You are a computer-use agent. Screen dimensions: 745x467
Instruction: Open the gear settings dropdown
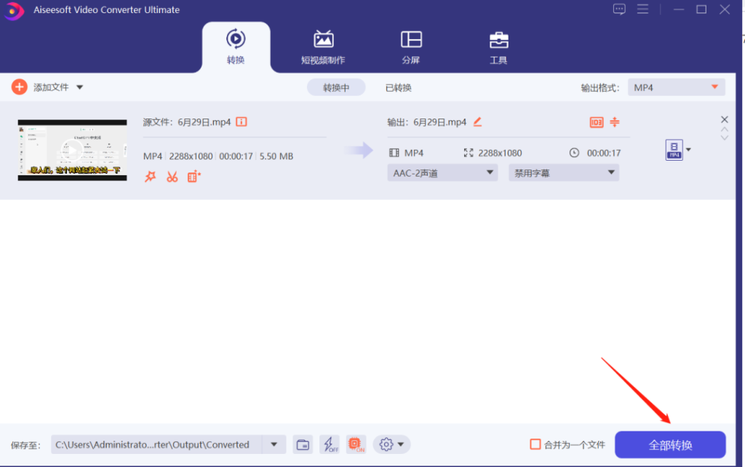[x=391, y=444]
